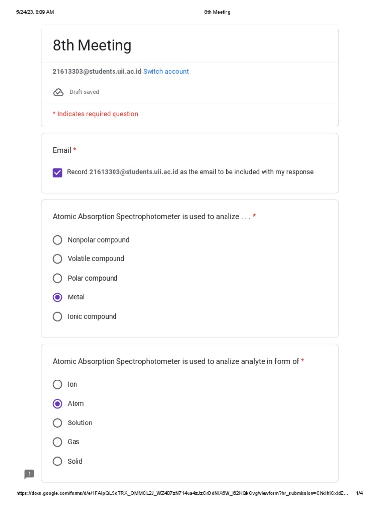
Task: Click the Email question label
Action: coord(62,150)
